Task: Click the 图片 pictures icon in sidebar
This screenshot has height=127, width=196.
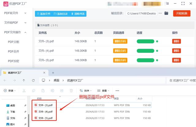Action: click(x=8, y=124)
